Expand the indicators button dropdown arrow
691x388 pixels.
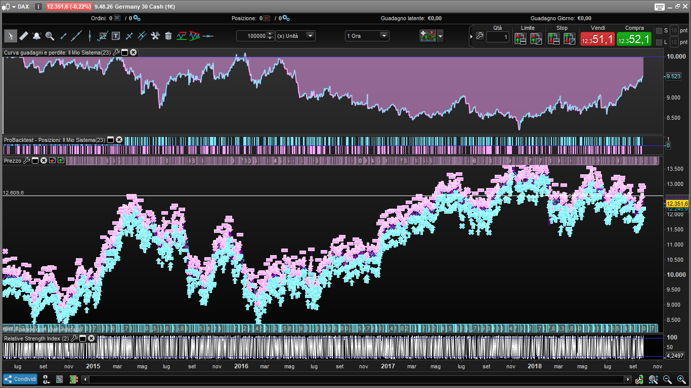pos(441,36)
